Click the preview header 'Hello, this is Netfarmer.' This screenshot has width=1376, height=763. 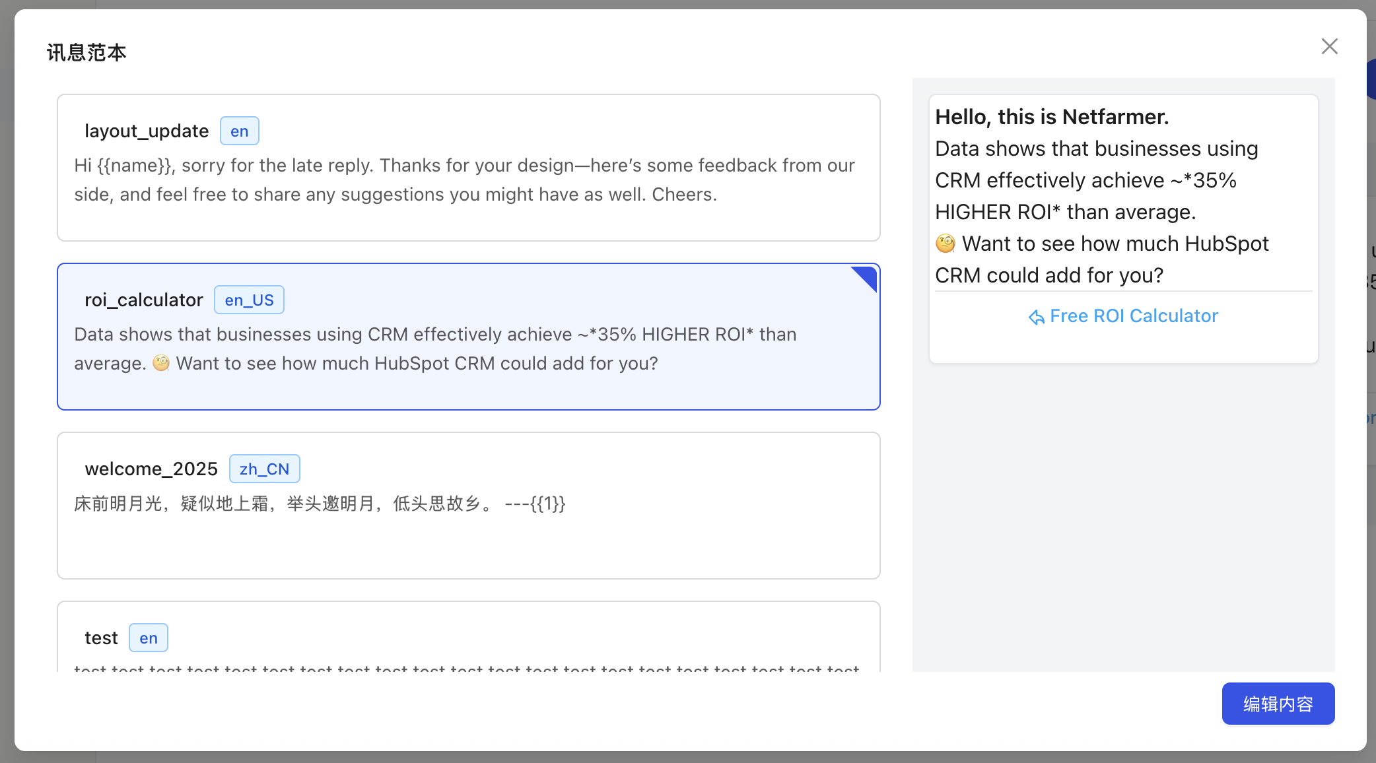[x=1052, y=117]
